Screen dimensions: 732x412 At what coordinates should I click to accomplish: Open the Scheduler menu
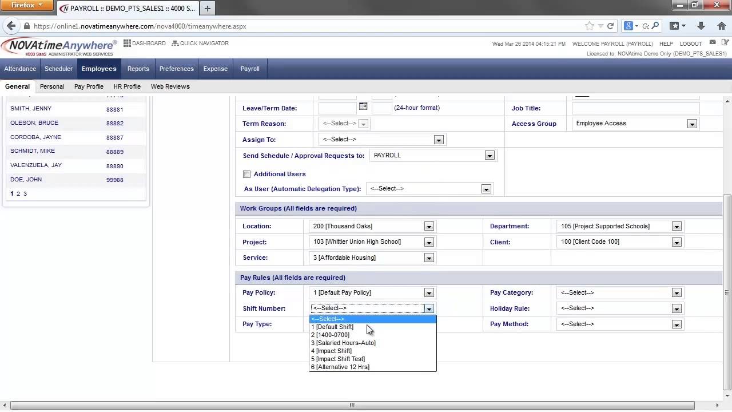coord(58,69)
